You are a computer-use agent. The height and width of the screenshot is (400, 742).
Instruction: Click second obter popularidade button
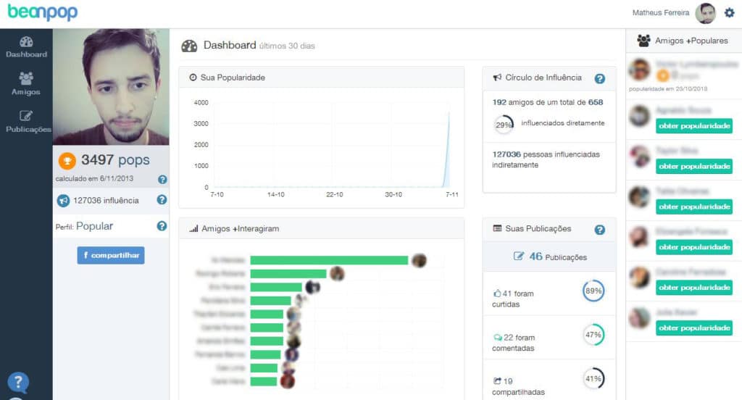pyautogui.click(x=694, y=166)
